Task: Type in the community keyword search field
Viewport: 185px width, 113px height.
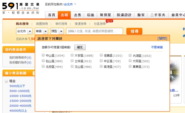Action: click(95, 31)
